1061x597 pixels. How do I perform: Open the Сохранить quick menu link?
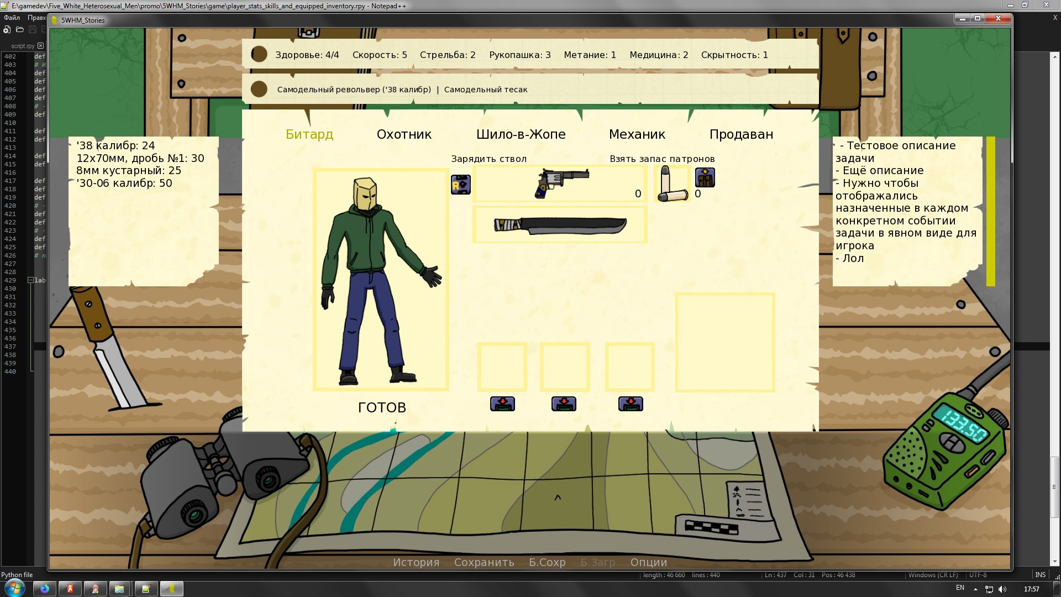(x=484, y=562)
